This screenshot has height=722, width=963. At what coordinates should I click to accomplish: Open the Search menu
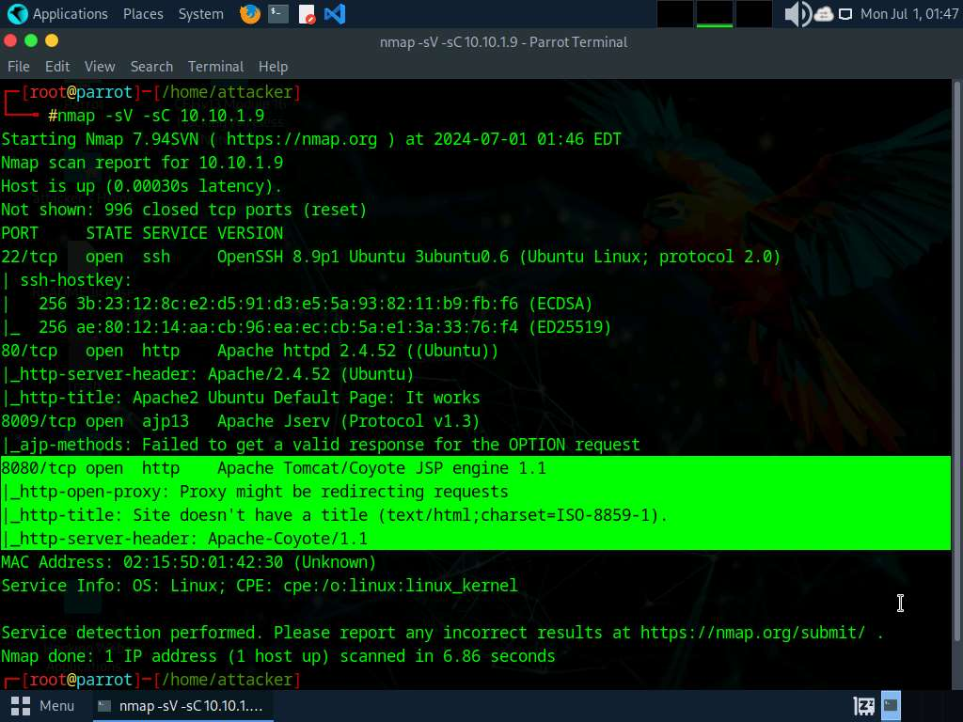tap(151, 67)
